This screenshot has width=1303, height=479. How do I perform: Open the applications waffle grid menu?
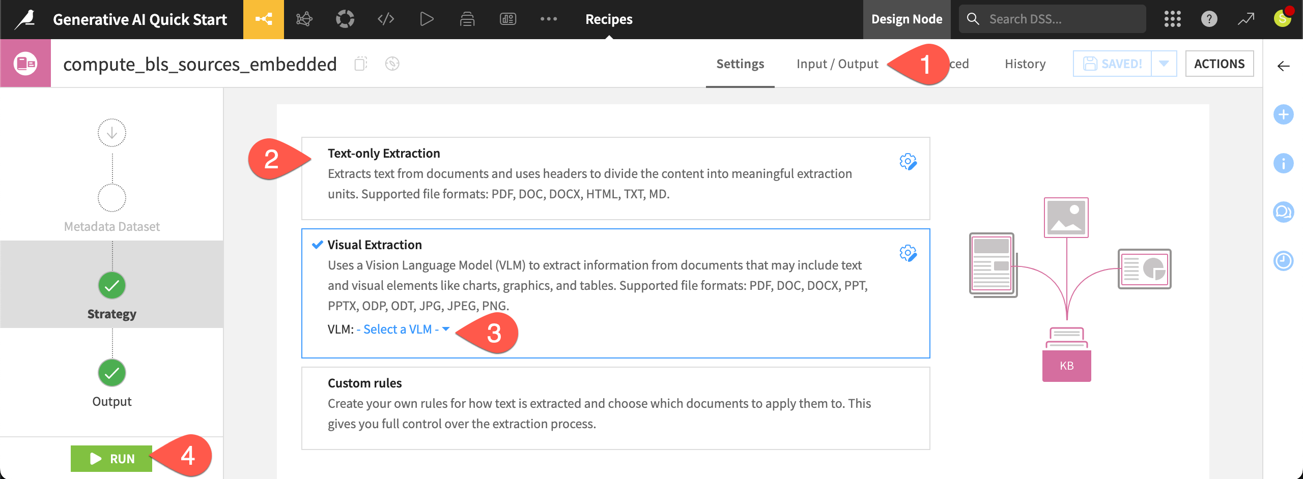(x=1172, y=19)
